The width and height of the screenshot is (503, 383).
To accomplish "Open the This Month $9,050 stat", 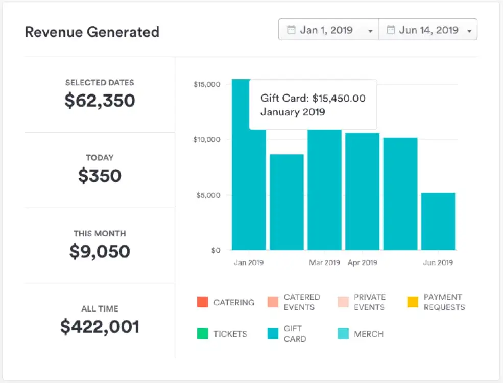I will click(x=100, y=245).
